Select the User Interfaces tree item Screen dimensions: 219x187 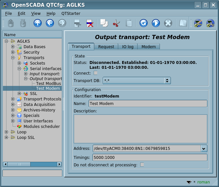click(x=38, y=121)
